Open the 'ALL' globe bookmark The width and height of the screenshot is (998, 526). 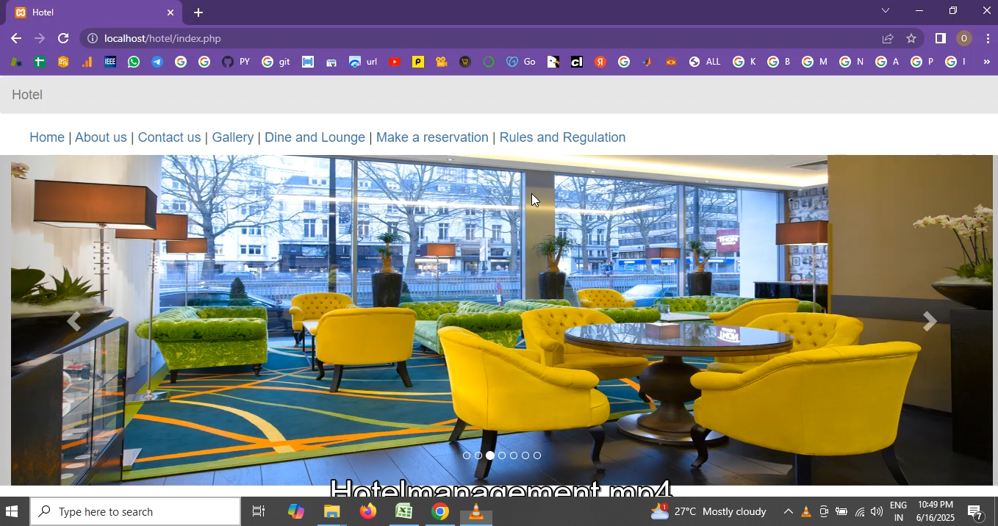coord(704,62)
